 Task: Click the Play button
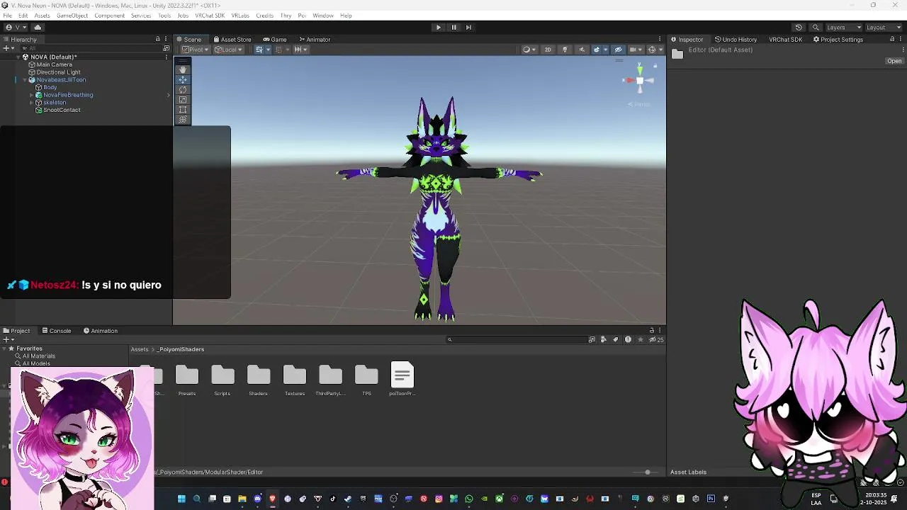point(438,28)
